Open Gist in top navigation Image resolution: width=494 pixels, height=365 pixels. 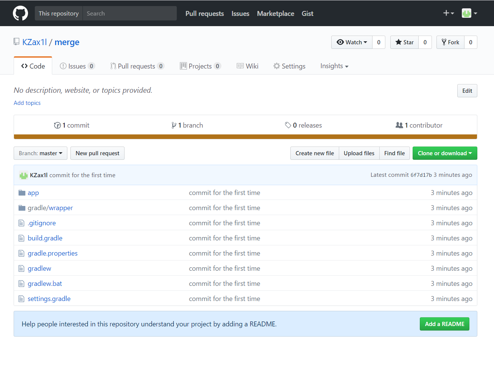(307, 13)
